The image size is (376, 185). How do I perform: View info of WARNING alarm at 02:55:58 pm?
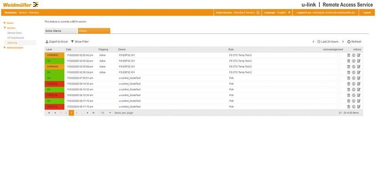(x=354, y=66)
